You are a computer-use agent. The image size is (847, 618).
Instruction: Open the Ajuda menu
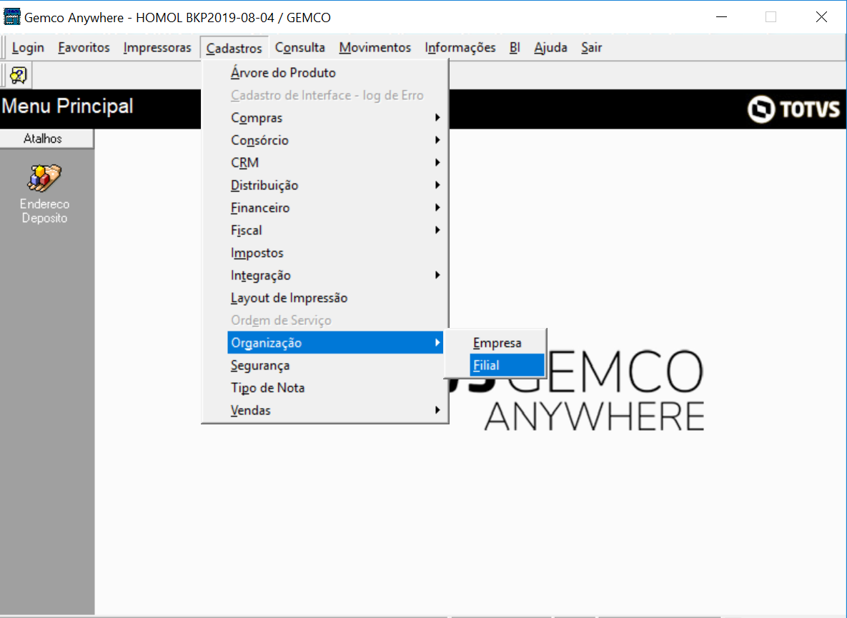coord(550,47)
